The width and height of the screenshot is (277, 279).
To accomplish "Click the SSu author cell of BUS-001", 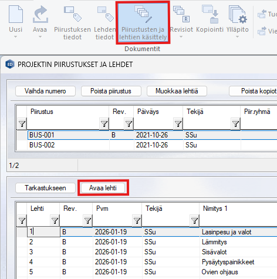I will 212,135.
